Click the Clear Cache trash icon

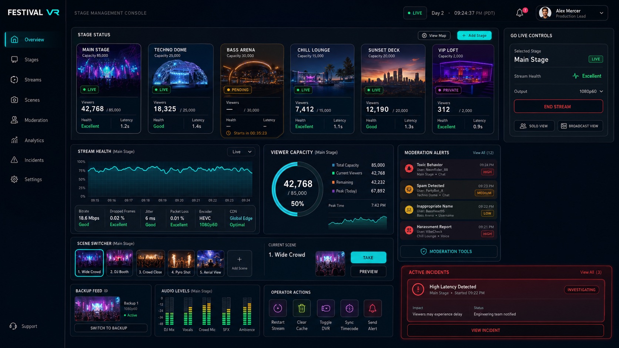pos(302,308)
